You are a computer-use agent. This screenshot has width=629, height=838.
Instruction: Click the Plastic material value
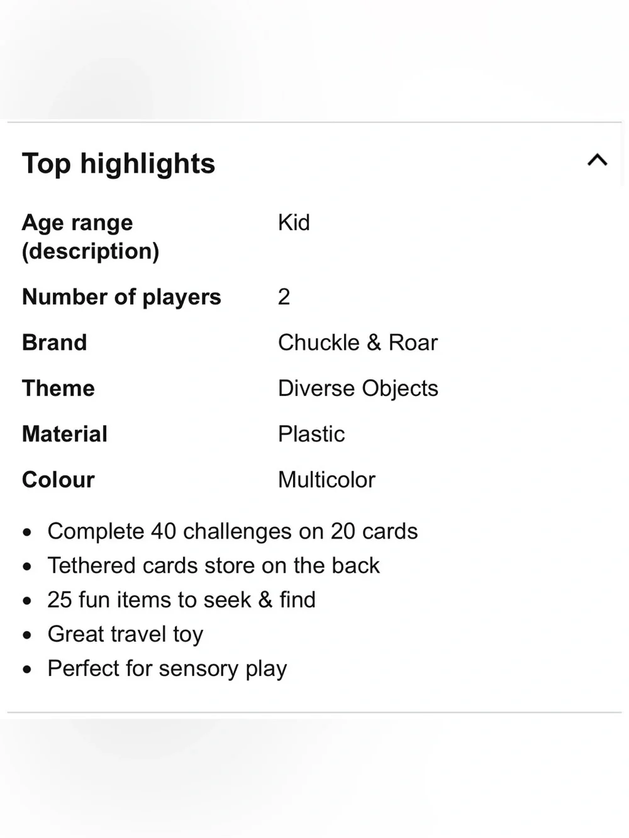coord(311,434)
